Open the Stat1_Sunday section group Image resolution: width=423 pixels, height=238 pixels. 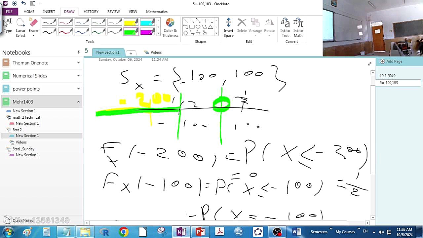pos(23,149)
